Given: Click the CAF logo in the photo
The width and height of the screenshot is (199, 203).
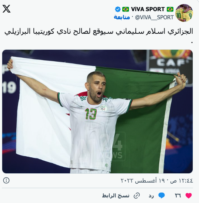Looking at the screenshot, I should point(171,62).
